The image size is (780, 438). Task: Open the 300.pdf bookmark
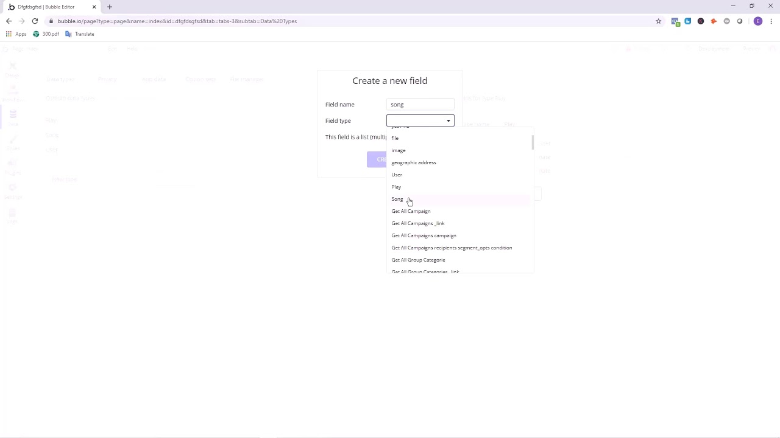point(46,34)
